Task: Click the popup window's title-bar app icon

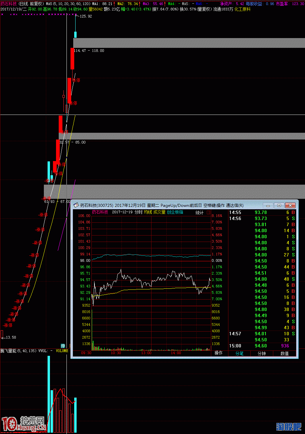Action: [x=76, y=205]
